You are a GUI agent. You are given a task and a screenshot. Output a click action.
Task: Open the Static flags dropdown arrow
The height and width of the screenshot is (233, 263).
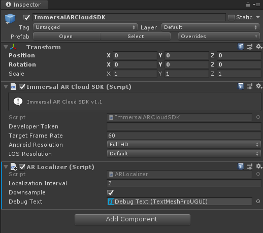click(x=258, y=17)
